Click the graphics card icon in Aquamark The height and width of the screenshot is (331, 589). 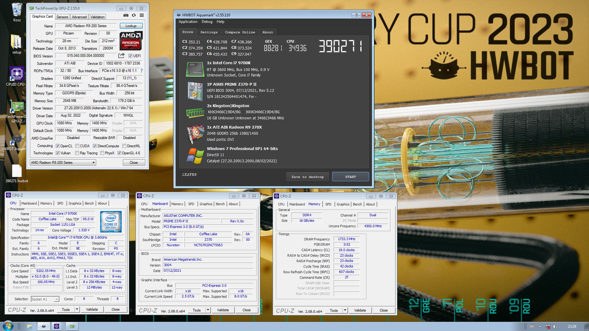tap(195, 134)
